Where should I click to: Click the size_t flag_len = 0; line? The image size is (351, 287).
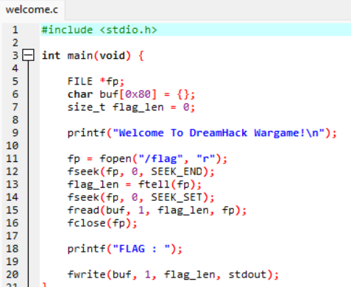[x=131, y=107]
